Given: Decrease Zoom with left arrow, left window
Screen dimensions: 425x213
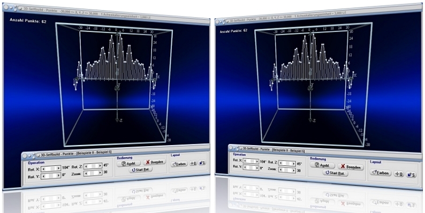Looking at the screenshot, I should tap(86, 173).
